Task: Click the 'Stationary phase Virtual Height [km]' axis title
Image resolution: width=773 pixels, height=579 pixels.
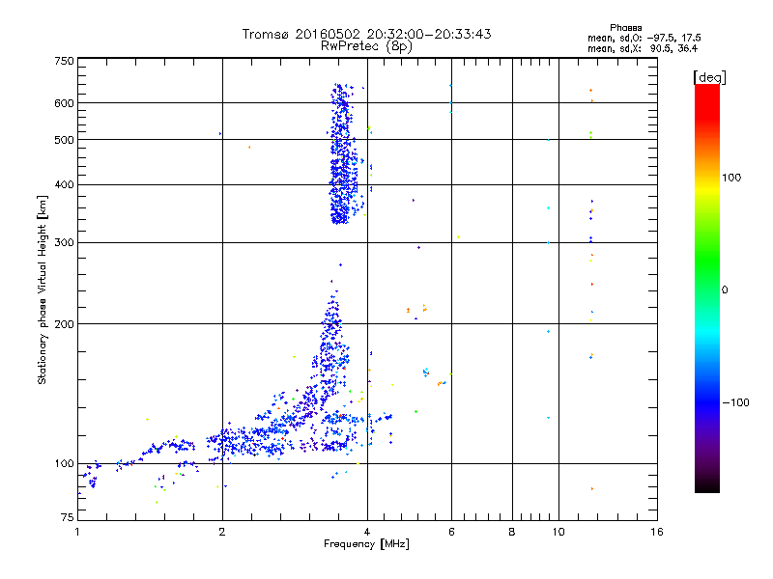Action: coord(43,290)
